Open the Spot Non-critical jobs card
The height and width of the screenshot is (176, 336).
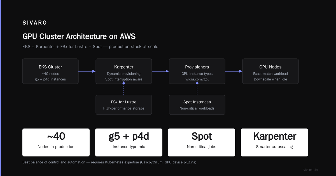pyautogui.click(x=202, y=142)
